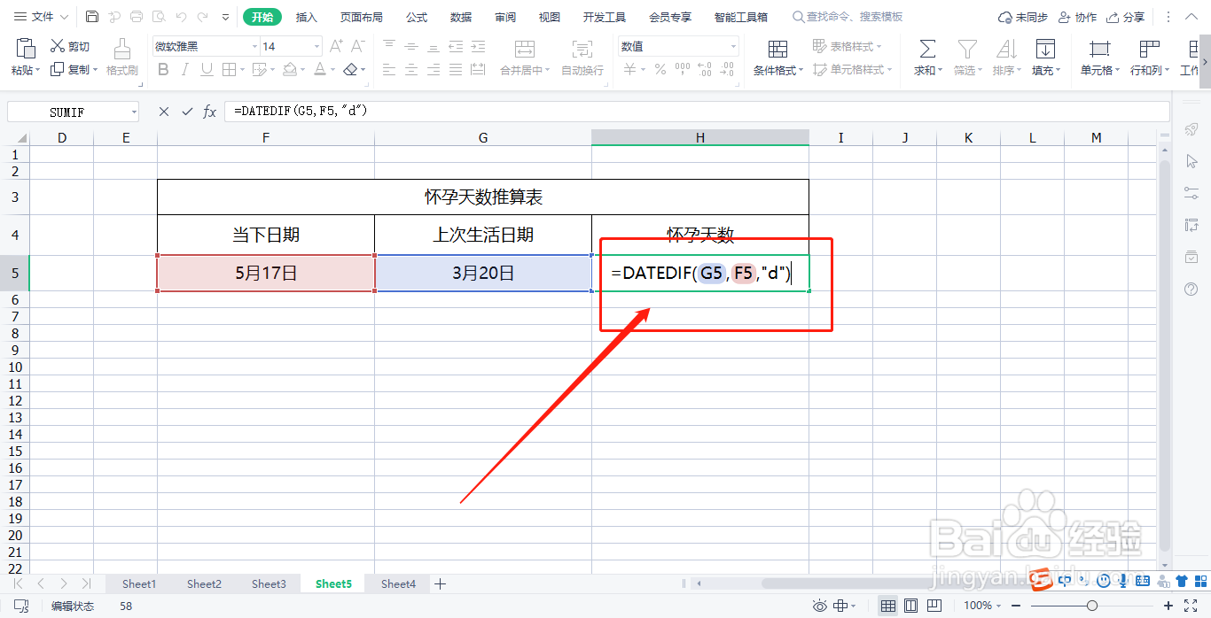
Task: Toggle underline formatting
Action: pos(206,68)
